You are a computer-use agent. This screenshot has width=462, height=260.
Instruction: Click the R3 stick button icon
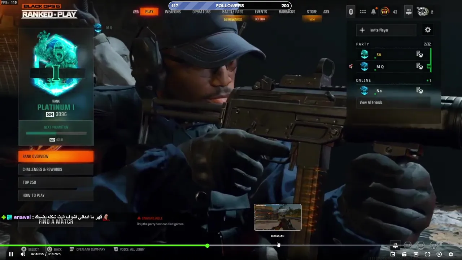[x=409, y=11]
